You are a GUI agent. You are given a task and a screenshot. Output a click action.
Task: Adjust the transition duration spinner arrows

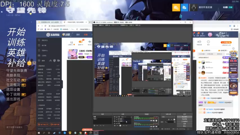pos(175,122)
